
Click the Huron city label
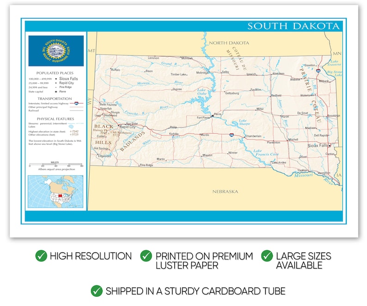pos(285,116)
